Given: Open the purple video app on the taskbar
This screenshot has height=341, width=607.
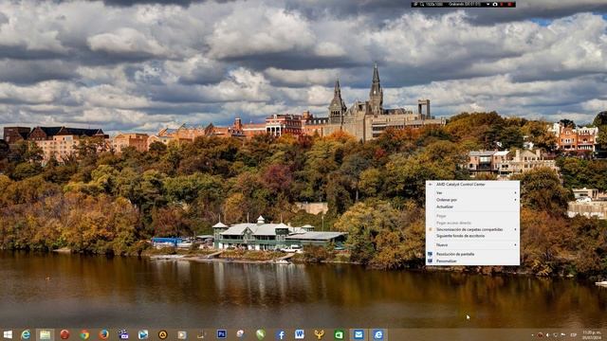Looking at the screenshot, I should point(123,334).
